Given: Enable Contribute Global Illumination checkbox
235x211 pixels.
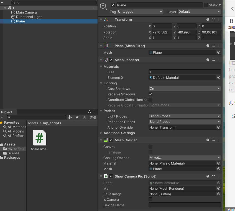Looking at the screenshot, I should coord(150,100).
